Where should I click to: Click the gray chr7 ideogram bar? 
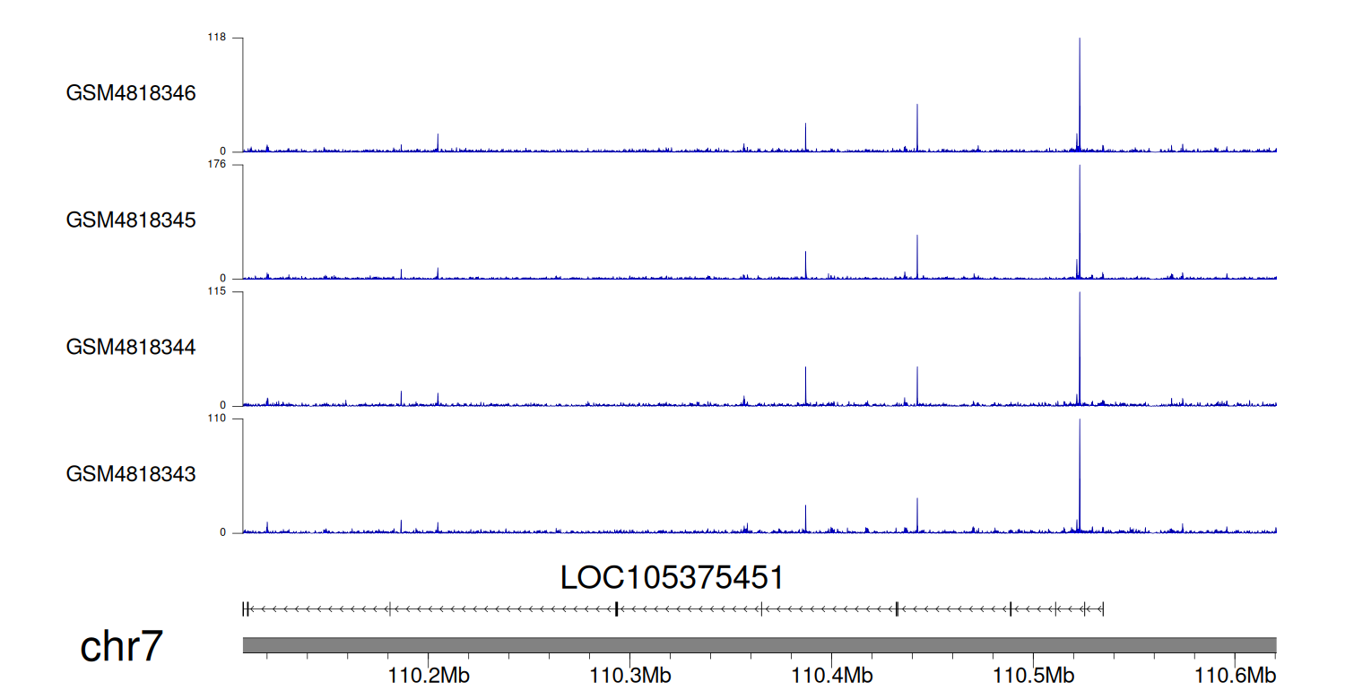pyautogui.click(x=759, y=645)
